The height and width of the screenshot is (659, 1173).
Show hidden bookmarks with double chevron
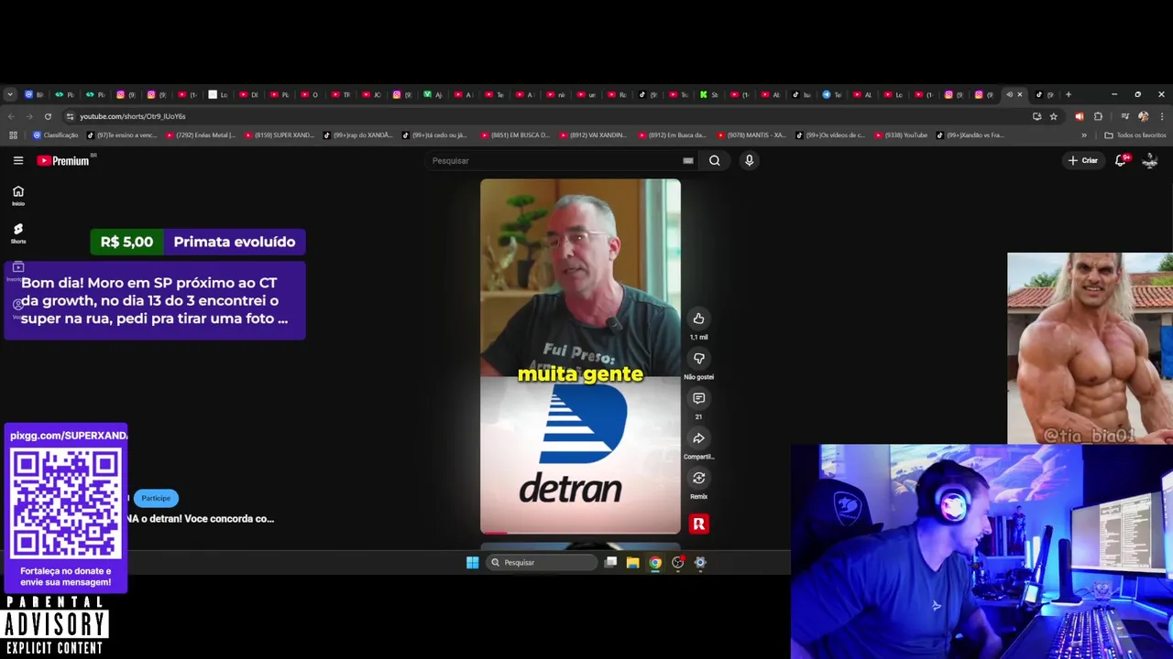point(1084,135)
